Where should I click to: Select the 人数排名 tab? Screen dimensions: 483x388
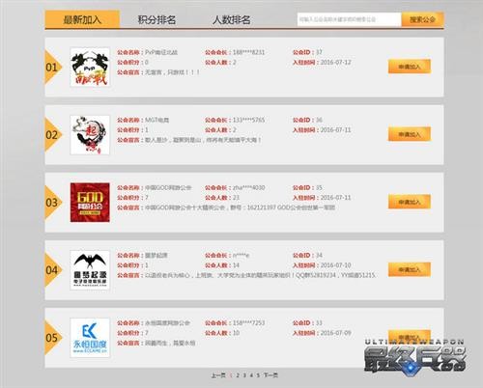[x=231, y=19]
